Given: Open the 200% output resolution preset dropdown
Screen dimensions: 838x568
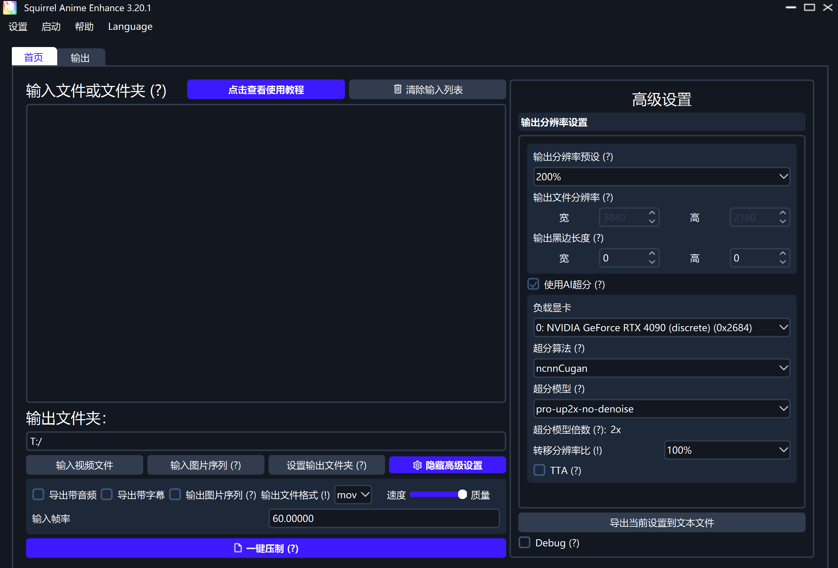Looking at the screenshot, I should point(661,177).
